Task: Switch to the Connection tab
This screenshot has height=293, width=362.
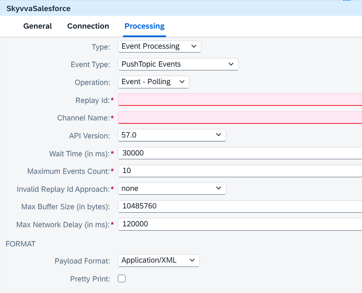Action: (88, 26)
